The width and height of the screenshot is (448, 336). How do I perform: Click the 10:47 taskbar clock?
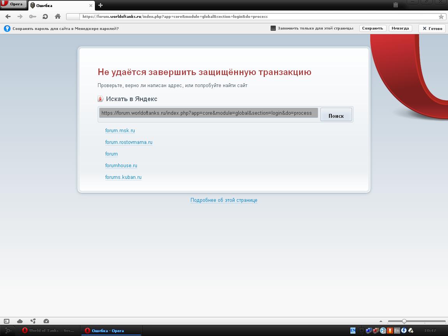pyautogui.click(x=430, y=331)
